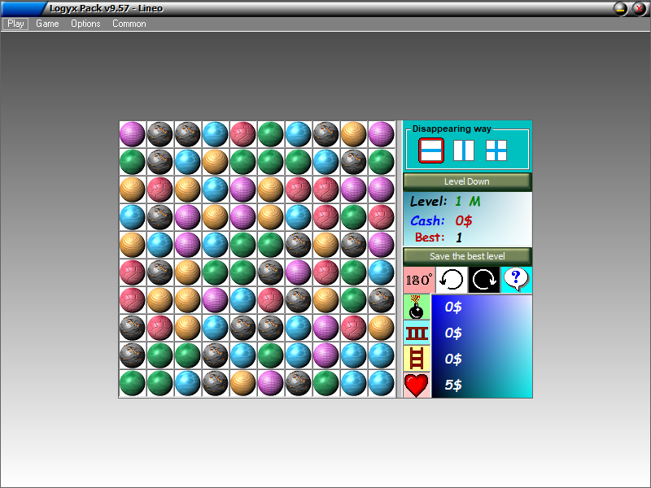Click the only orange ball in the top row
Image resolution: width=651 pixels, height=488 pixels.
click(x=354, y=134)
